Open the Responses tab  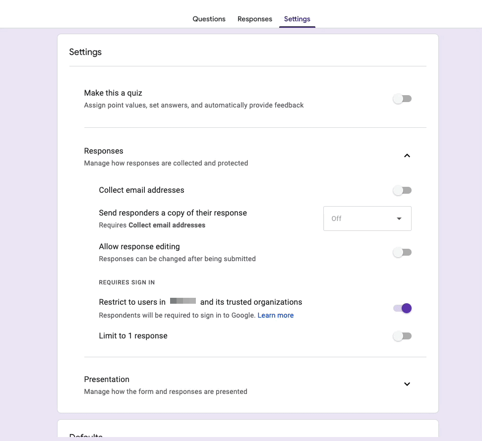click(254, 19)
